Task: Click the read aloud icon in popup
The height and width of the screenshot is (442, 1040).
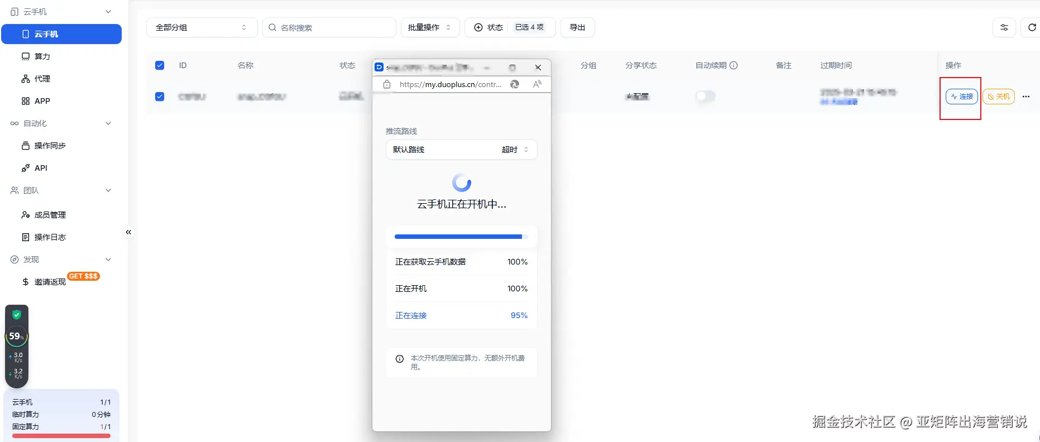Action: point(537,84)
